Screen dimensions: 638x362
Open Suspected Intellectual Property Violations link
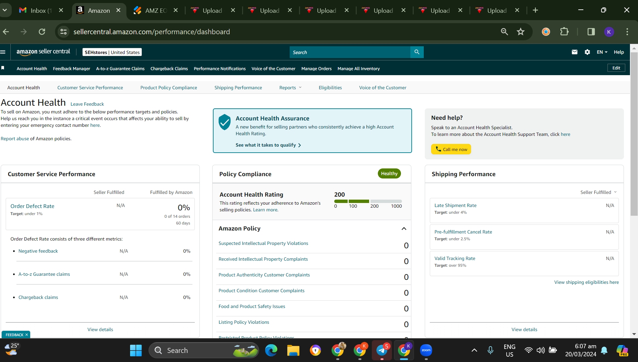[x=263, y=243]
